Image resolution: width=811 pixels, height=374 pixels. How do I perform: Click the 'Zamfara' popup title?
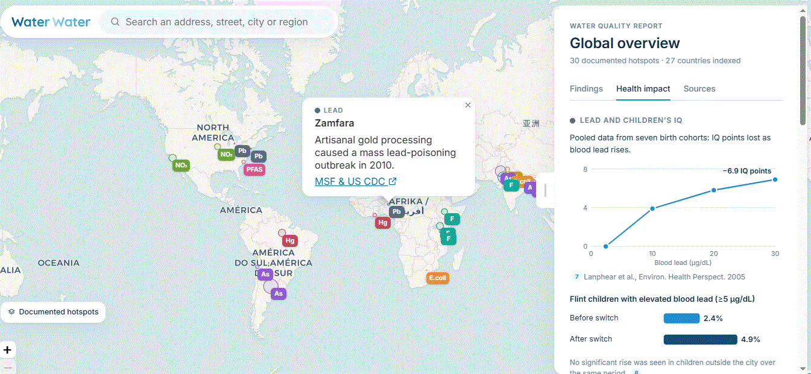pyautogui.click(x=335, y=123)
